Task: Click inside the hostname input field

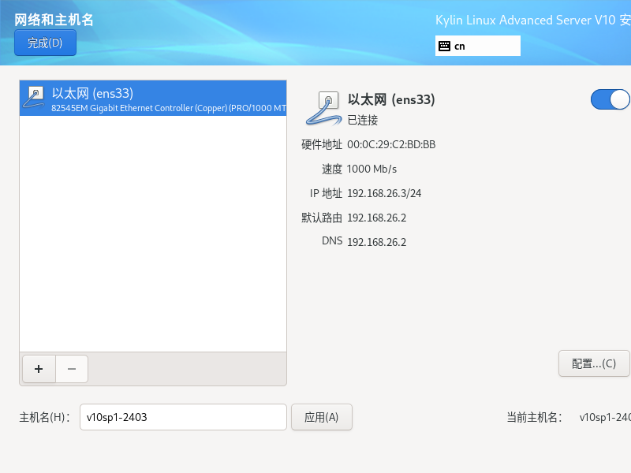Action: coord(181,417)
